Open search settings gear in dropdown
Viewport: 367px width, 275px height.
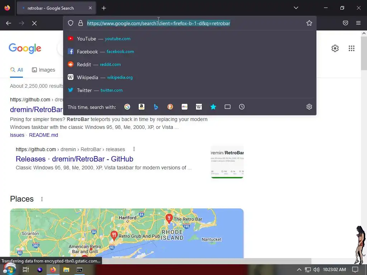tap(309, 107)
